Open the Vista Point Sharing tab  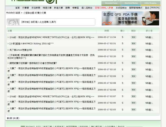tap(131, 3)
